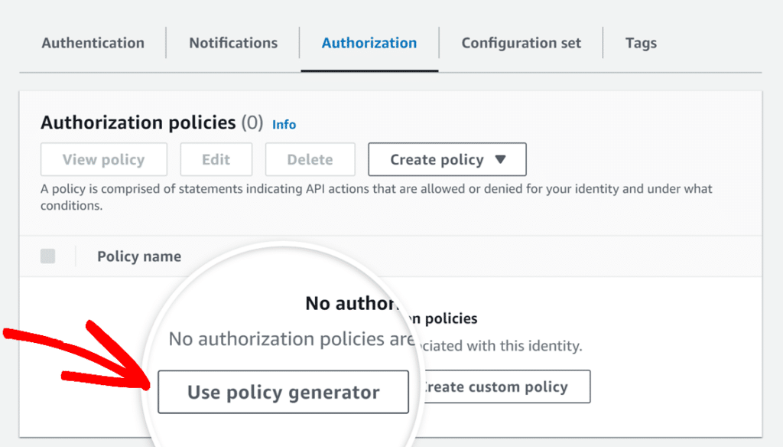Screen dimensions: 783x447
Task: Choose the Create custom policy button
Action: [x=505, y=387]
